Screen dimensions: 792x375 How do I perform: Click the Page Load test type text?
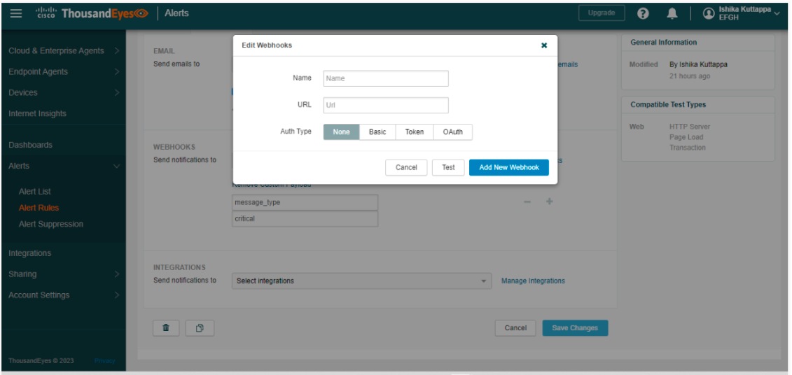point(686,137)
